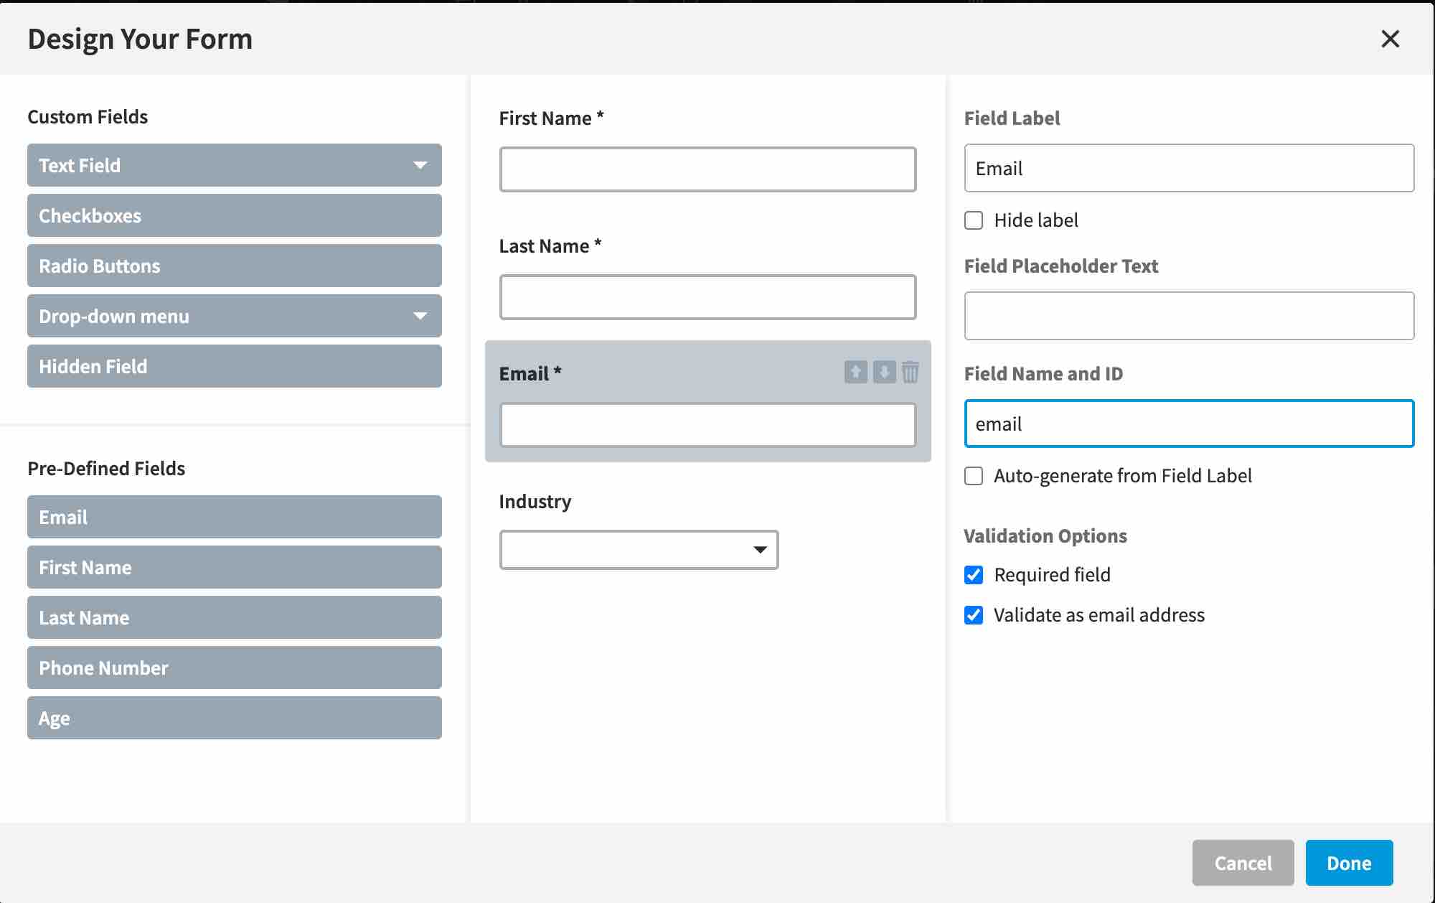The width and height of the screenshot is (1435, 903).
Task: Edit the Field Label text box
Action: 1189,168
